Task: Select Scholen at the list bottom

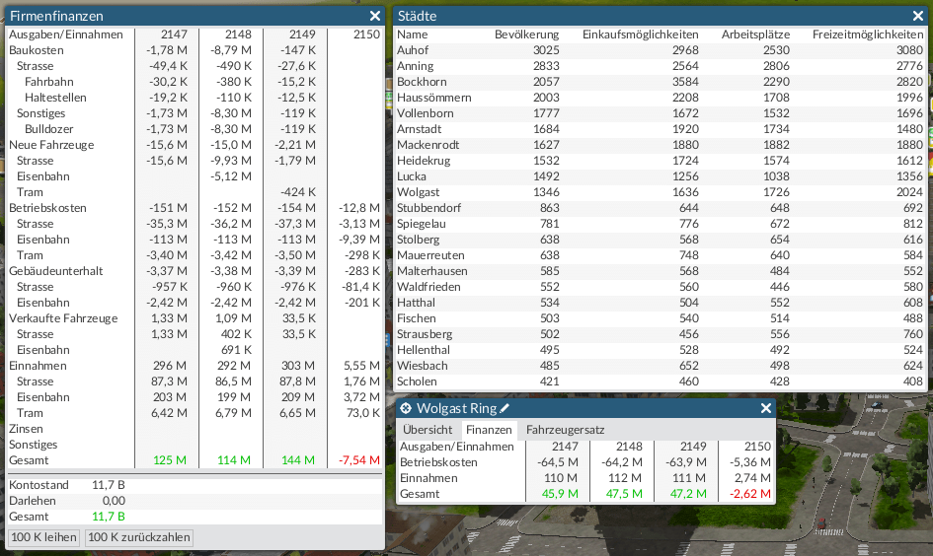Action: 660,381
